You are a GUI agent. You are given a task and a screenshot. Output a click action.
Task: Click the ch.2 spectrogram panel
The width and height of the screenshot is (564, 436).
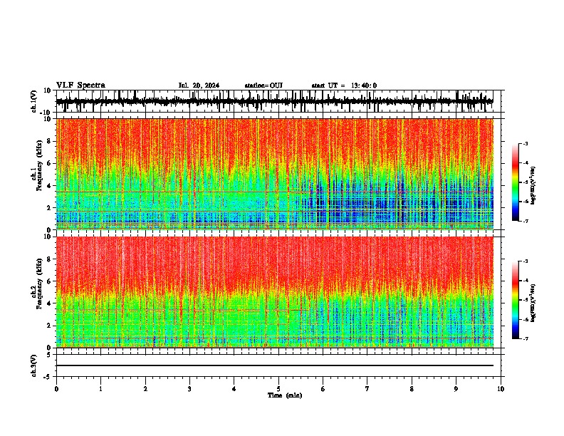[274, 291]
